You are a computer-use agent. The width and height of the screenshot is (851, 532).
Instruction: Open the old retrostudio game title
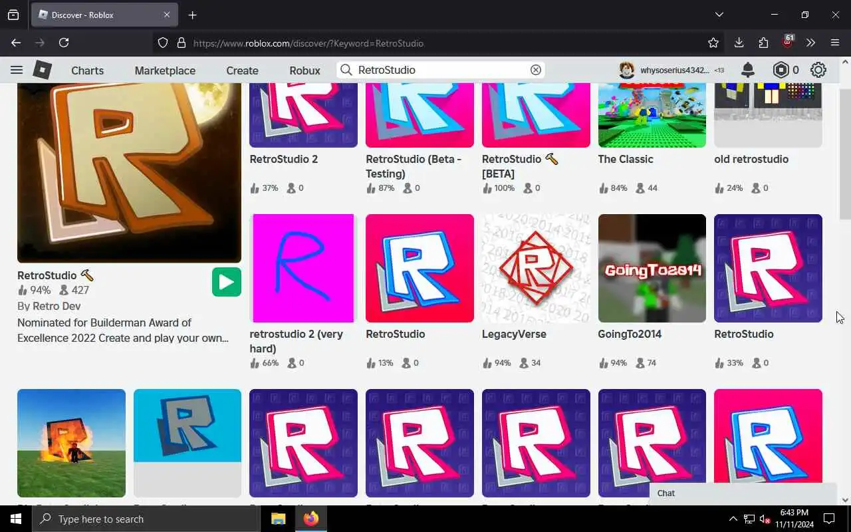751,159
